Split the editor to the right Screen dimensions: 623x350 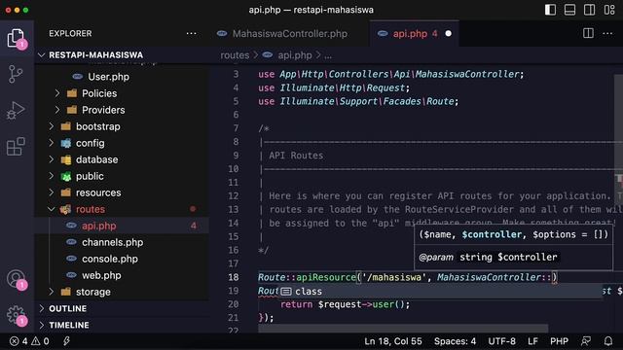588,33
